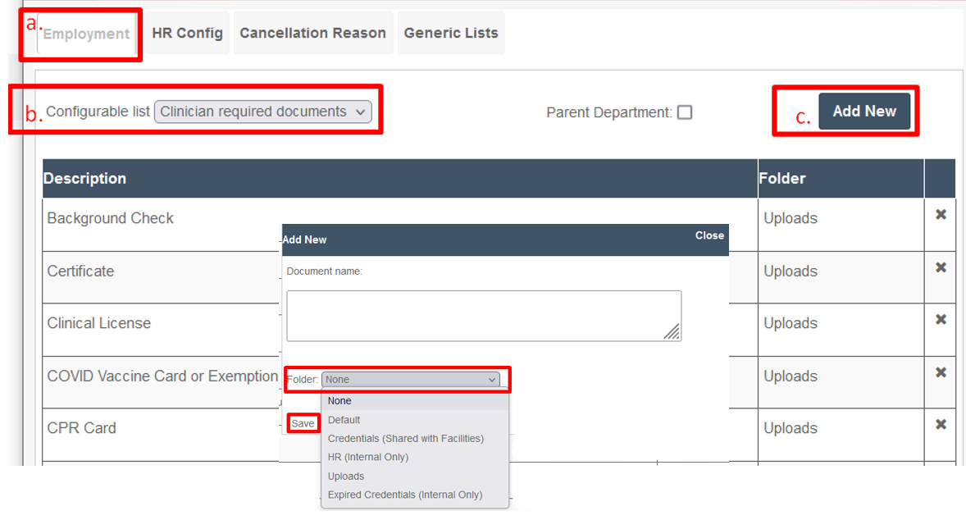966x520 pixels.
Task: Select HR (Internal Only) folder option
Action: tap(368, 457)
